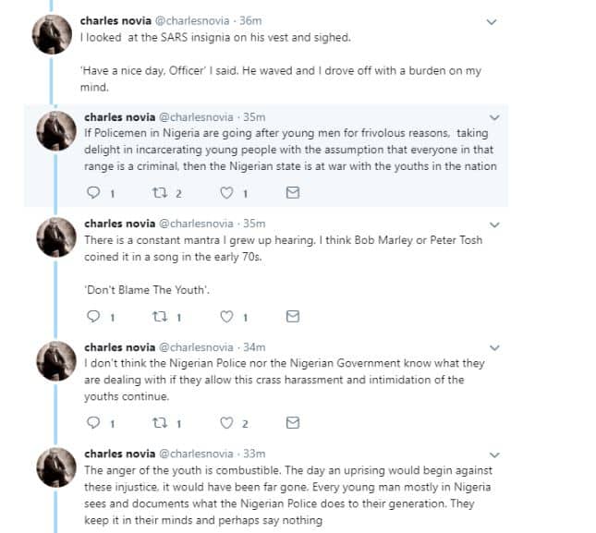Reply to the 'Don't Blame The Youth' tweet
596x533 pixels.
[x=92, y=317]
